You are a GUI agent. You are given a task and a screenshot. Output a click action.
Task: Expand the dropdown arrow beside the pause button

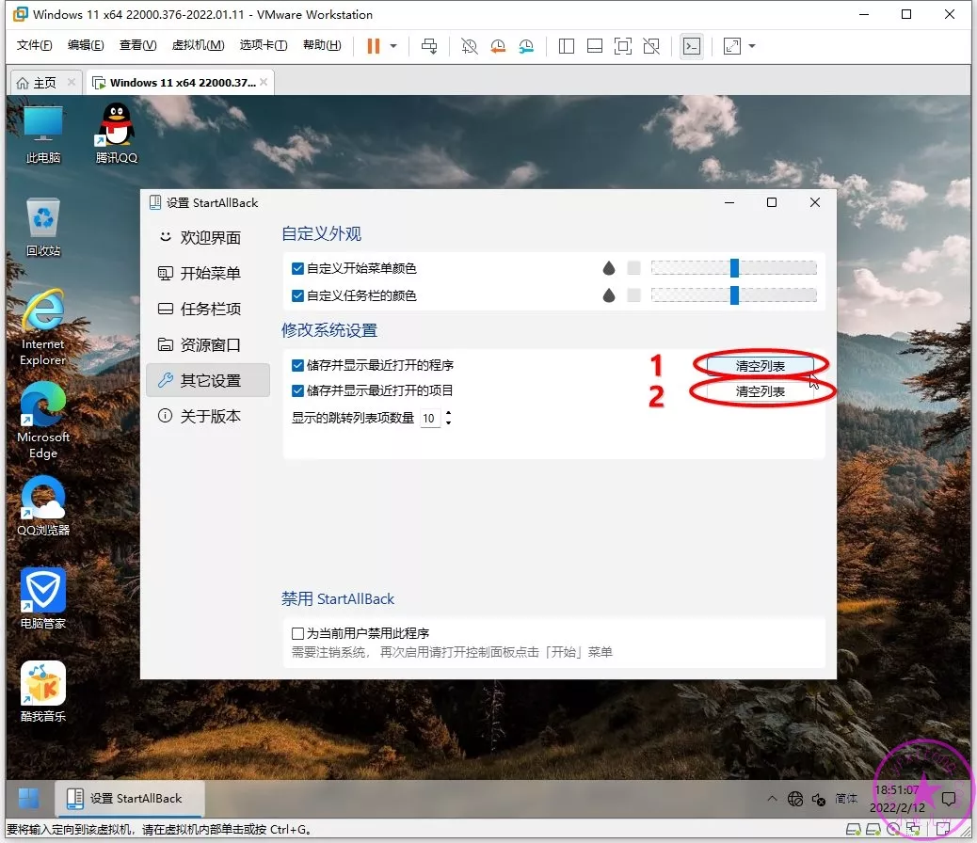[x=393, y=46]
